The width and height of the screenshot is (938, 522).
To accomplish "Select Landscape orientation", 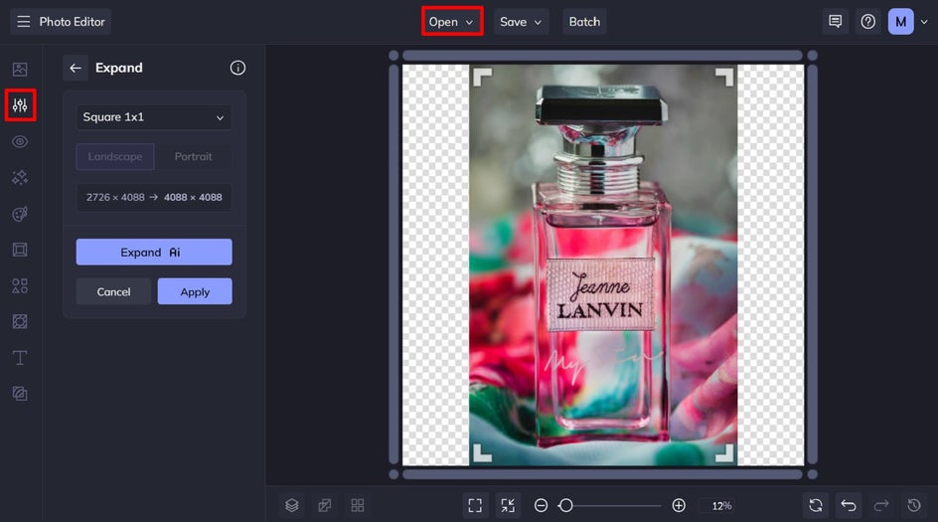I will click(x=115, y=156).
